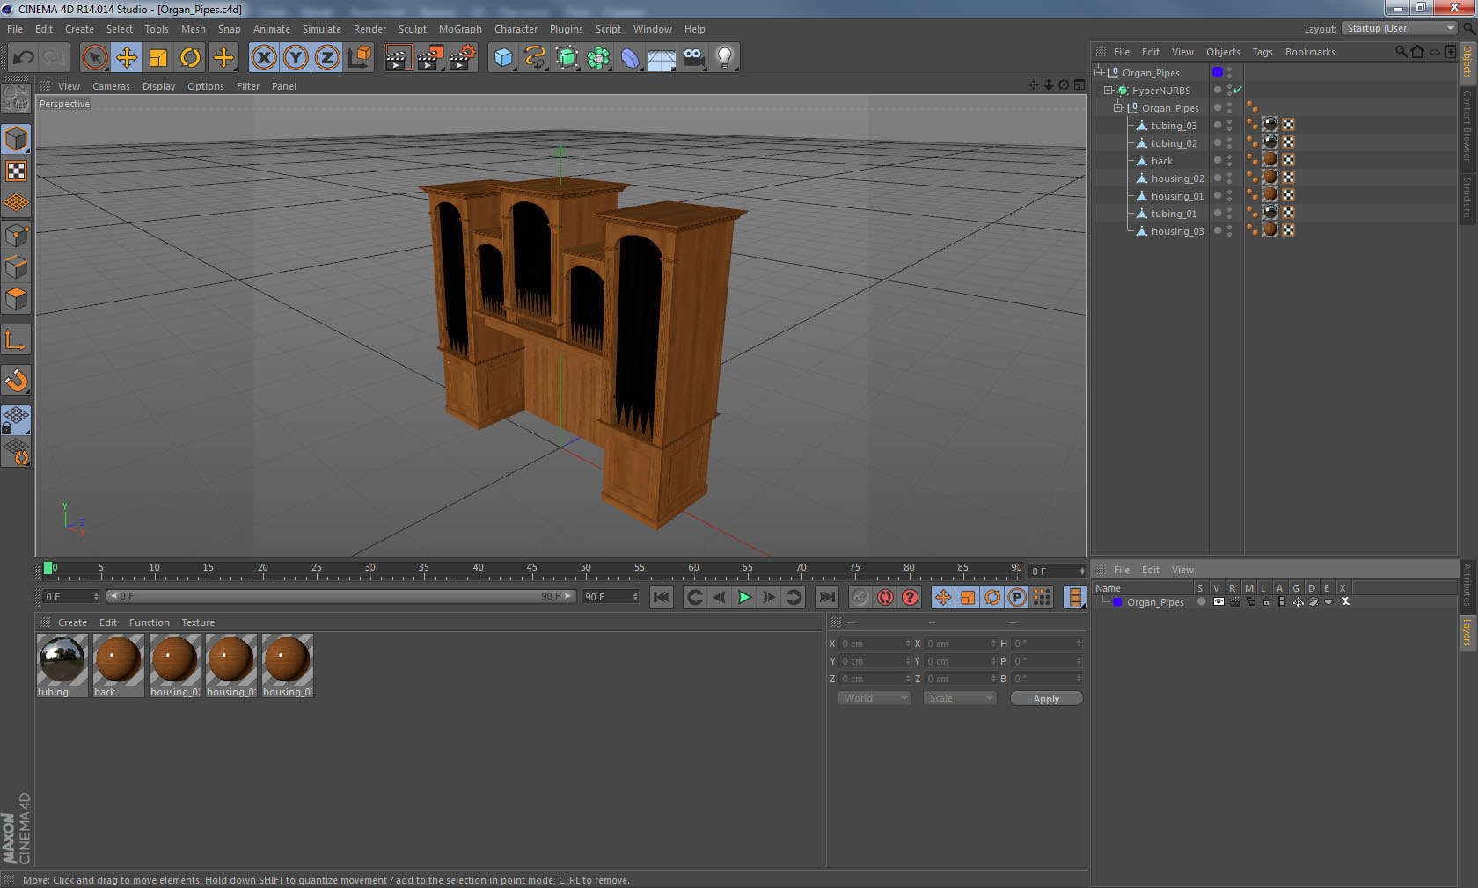Enable Edges mode
Screen dimensions: 1478x888
(x=16, y=266)
